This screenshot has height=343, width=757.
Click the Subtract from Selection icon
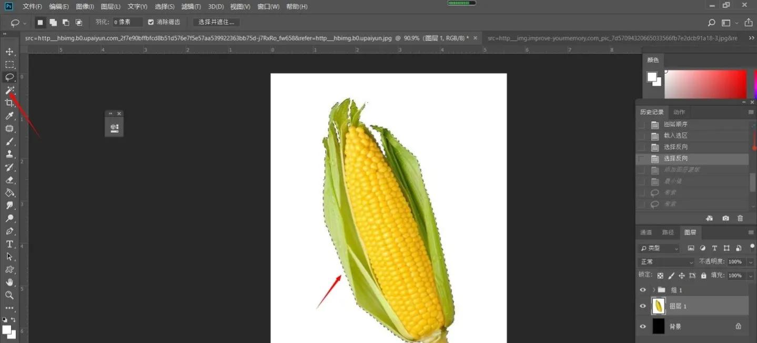click(x=66, y=22)
